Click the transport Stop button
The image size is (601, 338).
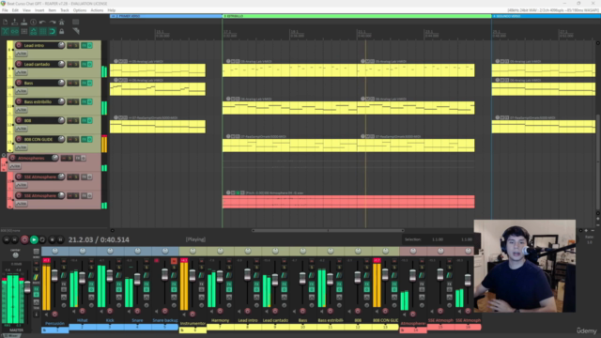point(53,239)
